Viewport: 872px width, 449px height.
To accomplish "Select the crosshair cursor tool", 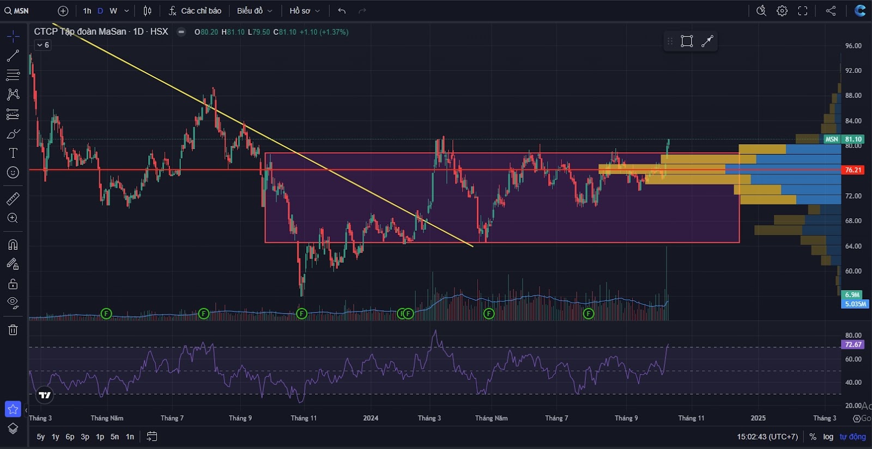I will [x=13, y=36].
